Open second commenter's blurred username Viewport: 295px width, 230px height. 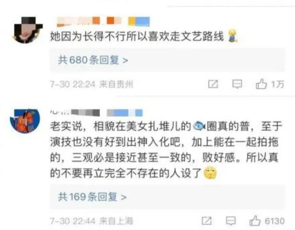(x=96, y=113)
